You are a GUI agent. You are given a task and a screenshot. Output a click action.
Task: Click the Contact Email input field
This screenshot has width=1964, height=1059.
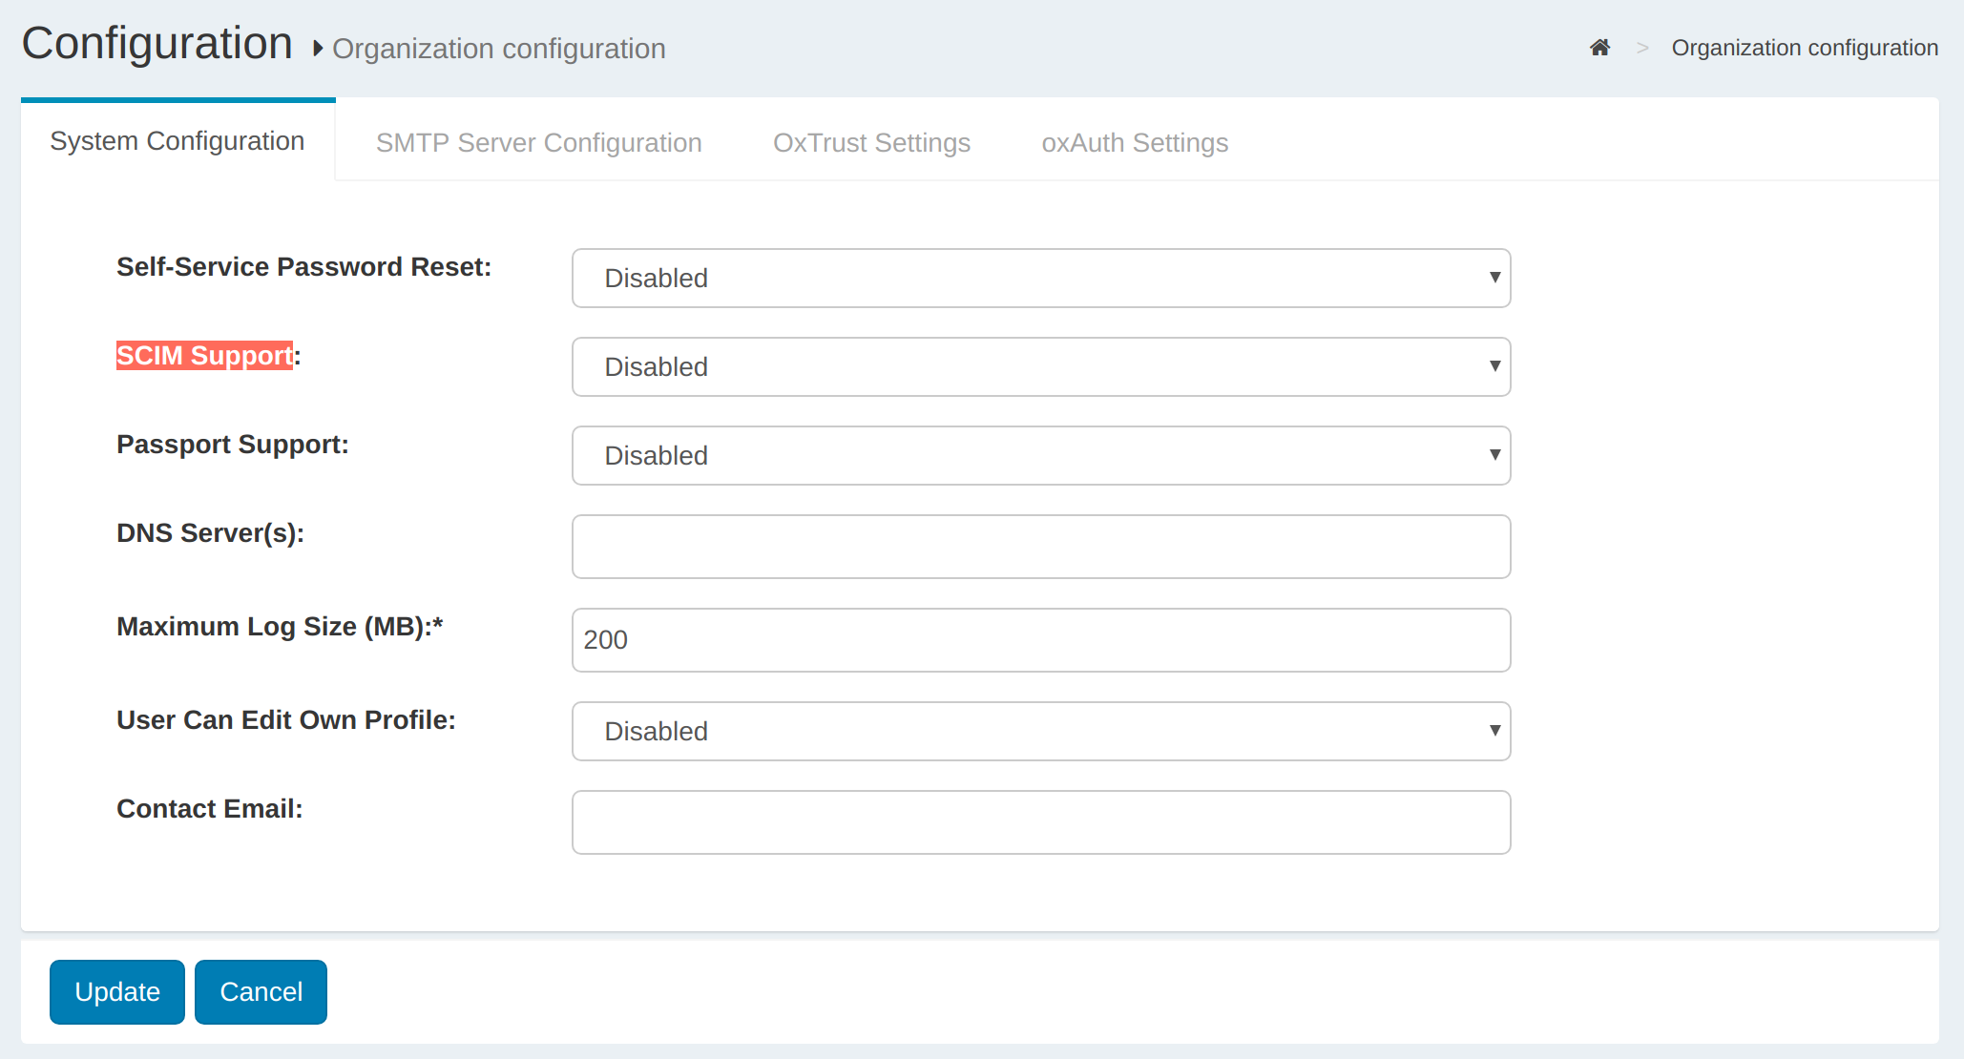[x=1040, y=822]
